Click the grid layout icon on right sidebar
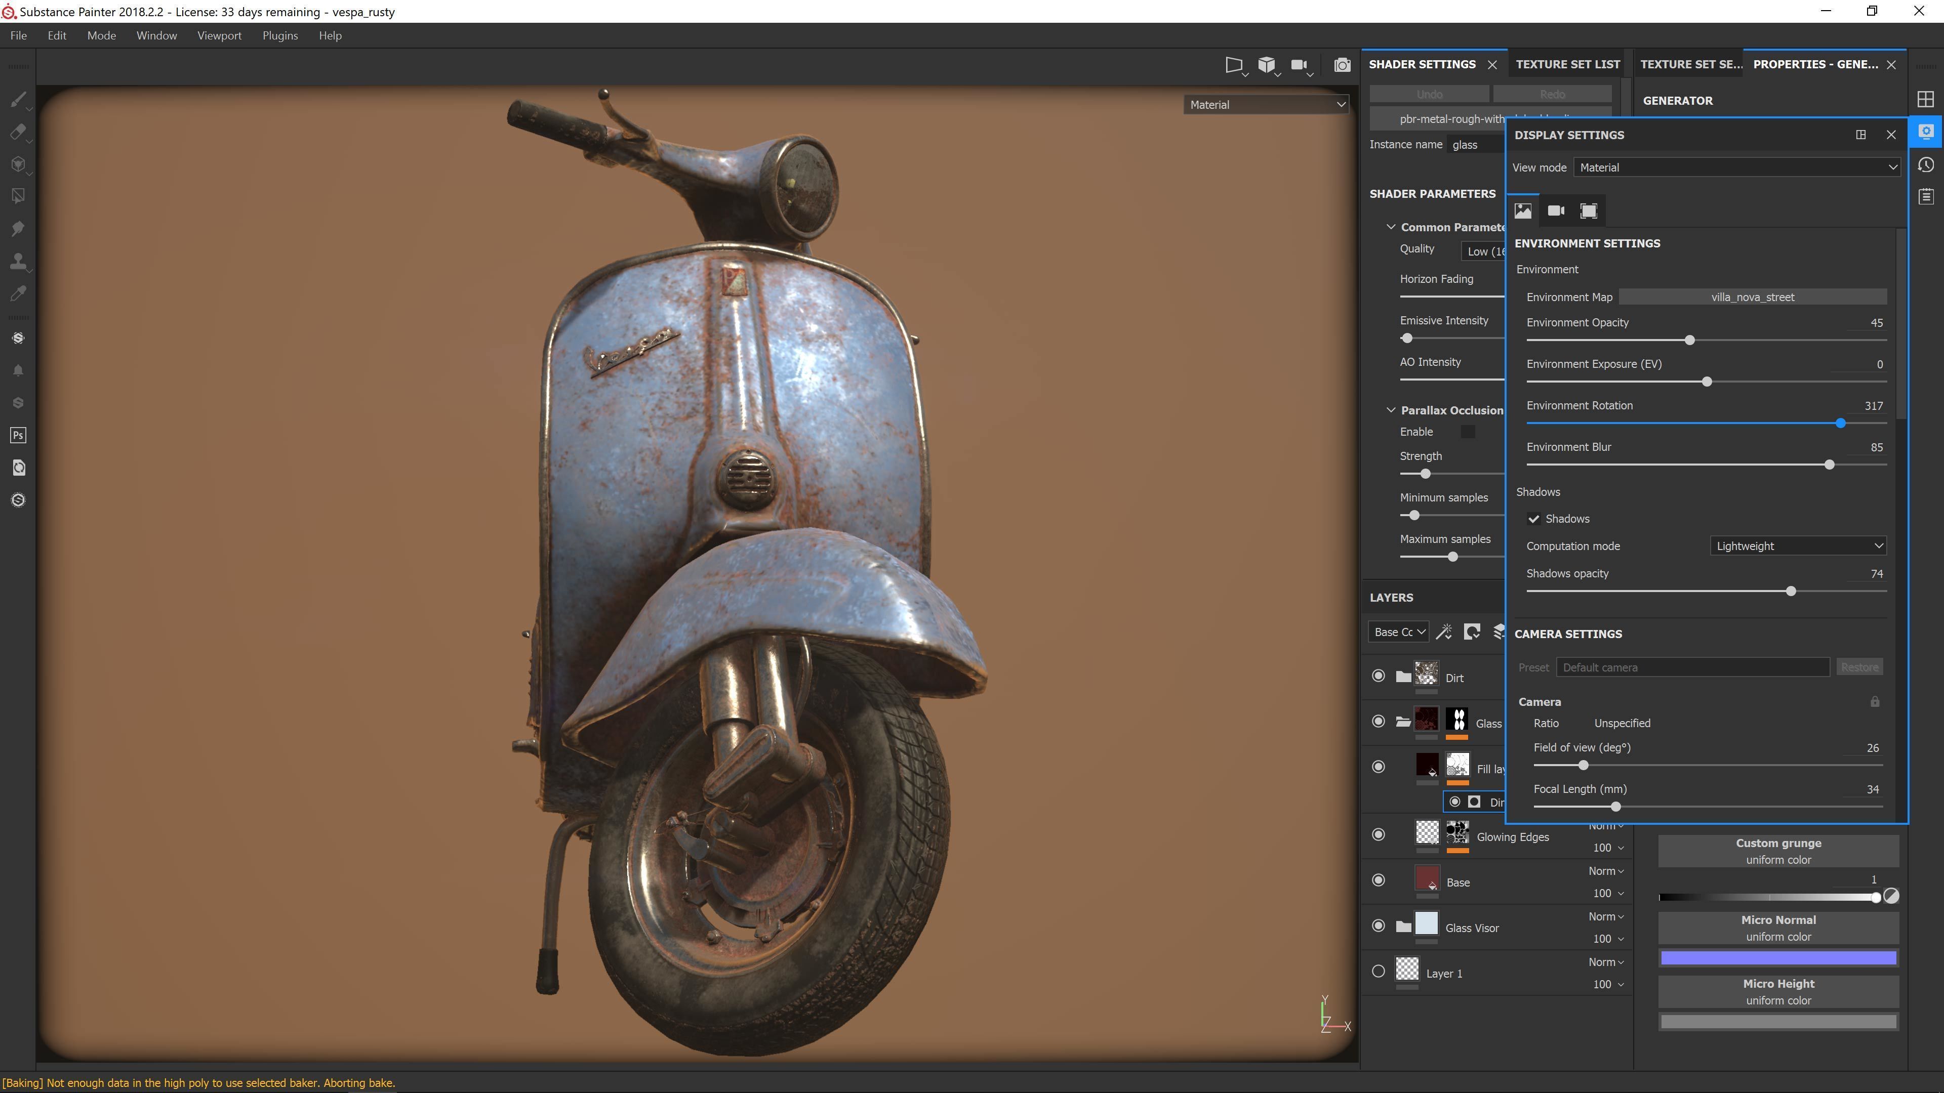Viewport: 1944px width, 1093px height. point(1926,100)
